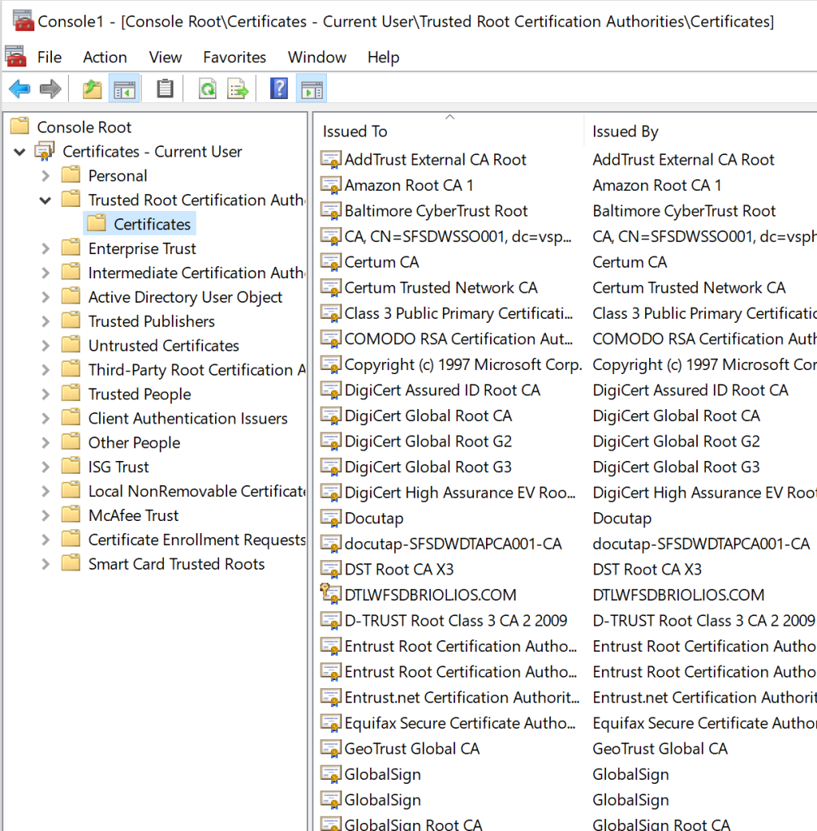Screen dimensions: 817x831
Task: Collapse Trusted Root Certification Authorities node
Action: (45, 200)
